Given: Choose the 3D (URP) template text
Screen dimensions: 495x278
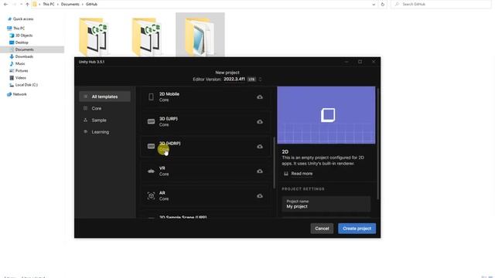Looking at the screenshot, I should point(169,119).
